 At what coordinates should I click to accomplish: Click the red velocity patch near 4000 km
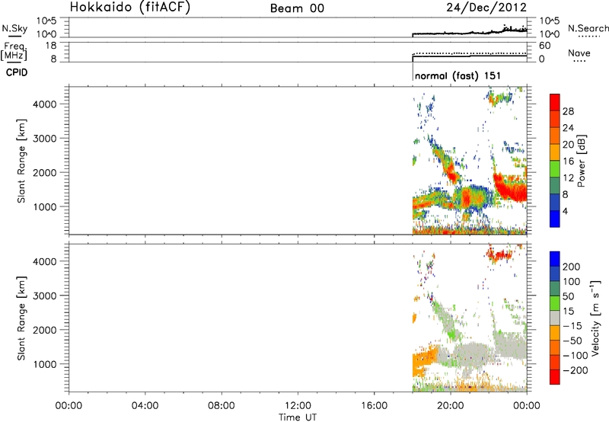click(x=499, y=255)
